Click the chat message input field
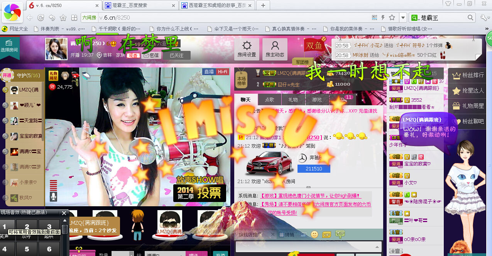 pos(309,247)
